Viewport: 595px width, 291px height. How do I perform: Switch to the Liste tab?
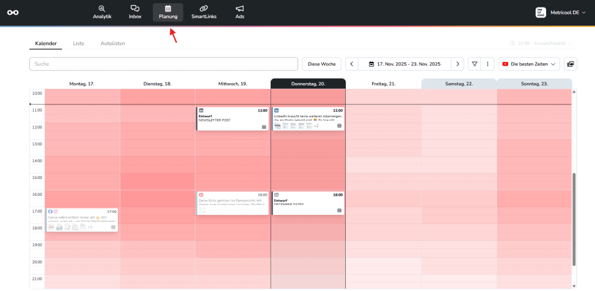[x=78, y=44]
